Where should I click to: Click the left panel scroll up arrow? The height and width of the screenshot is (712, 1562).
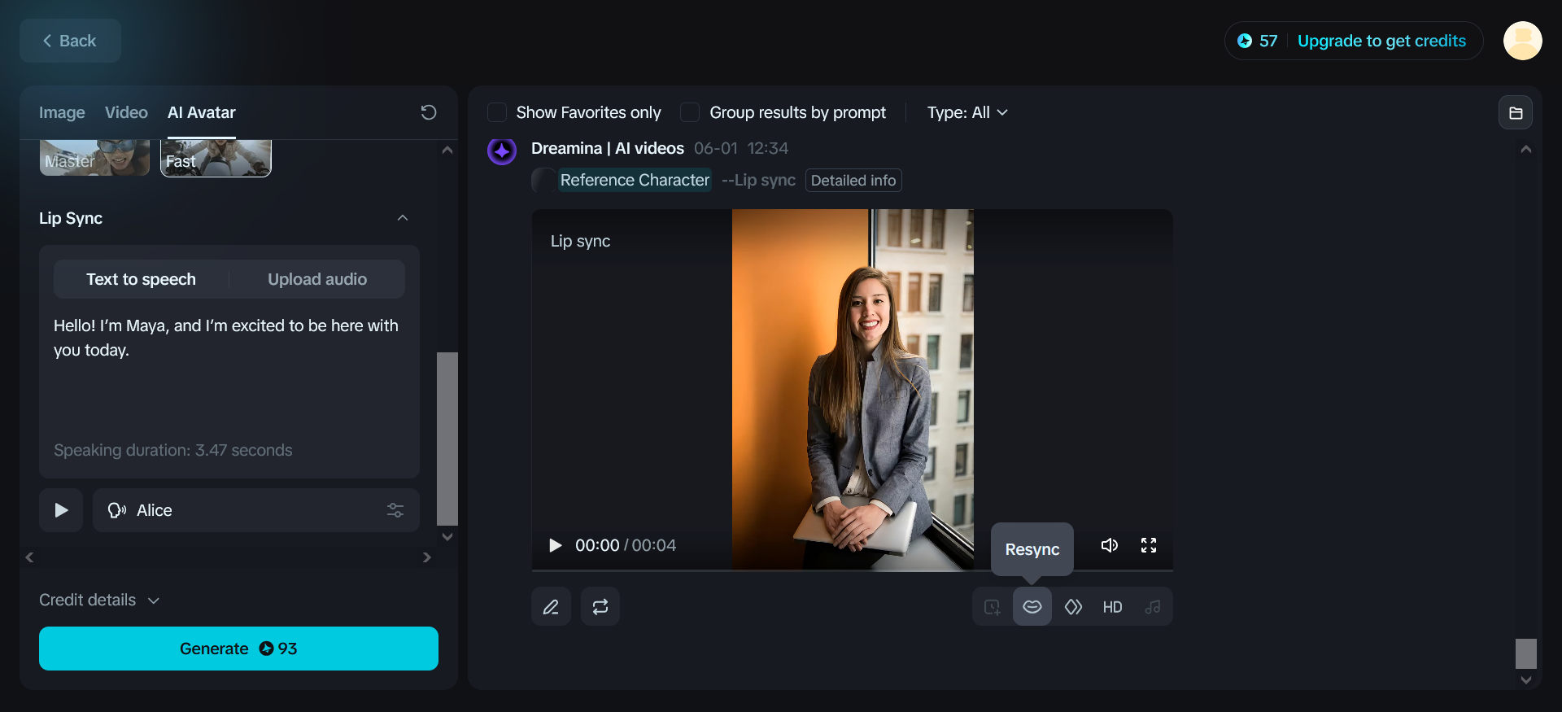[447, 150]
